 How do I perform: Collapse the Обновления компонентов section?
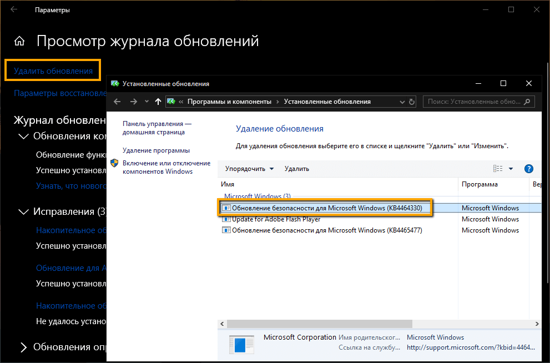click(23, 136)
